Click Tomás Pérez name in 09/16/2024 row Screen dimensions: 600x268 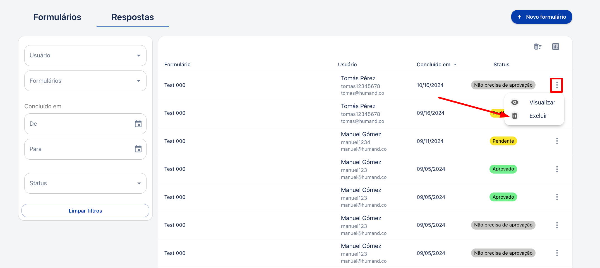coord(358,106)
